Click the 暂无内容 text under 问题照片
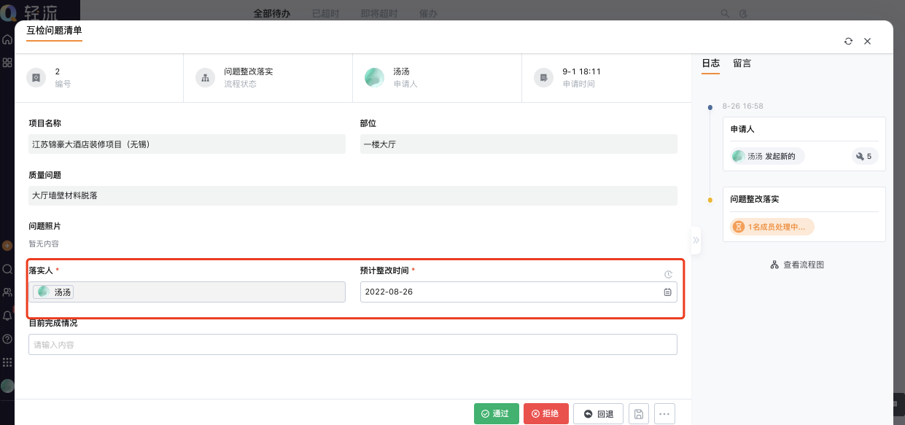 coord(44,243)
